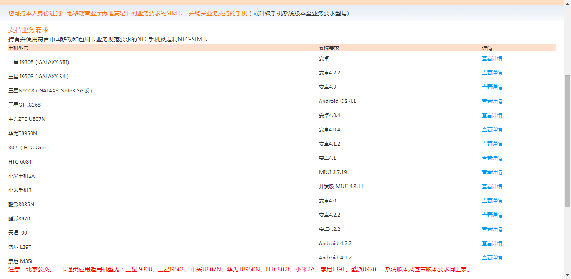Click the Android OS 4.1 requirement
The width and height of the screenshot is (571, 279).
[337, 101]
